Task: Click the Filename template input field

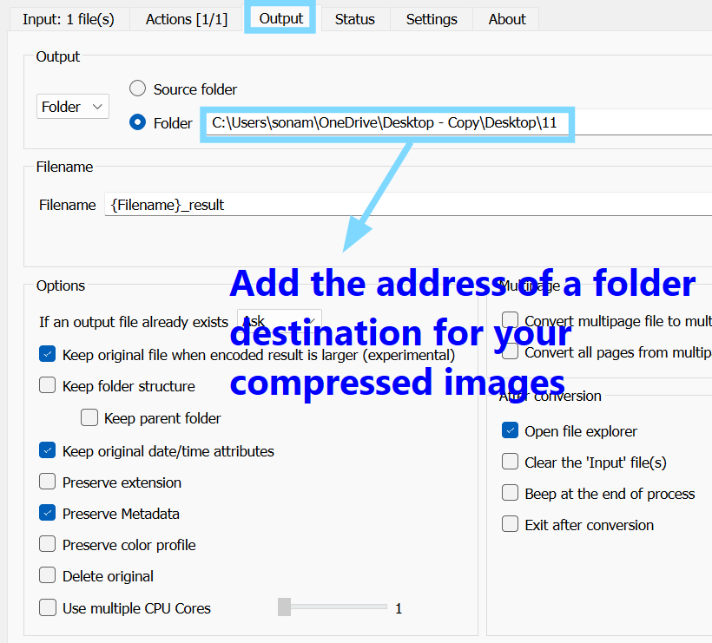Action: pyautogui.click(x=408, y=204)
